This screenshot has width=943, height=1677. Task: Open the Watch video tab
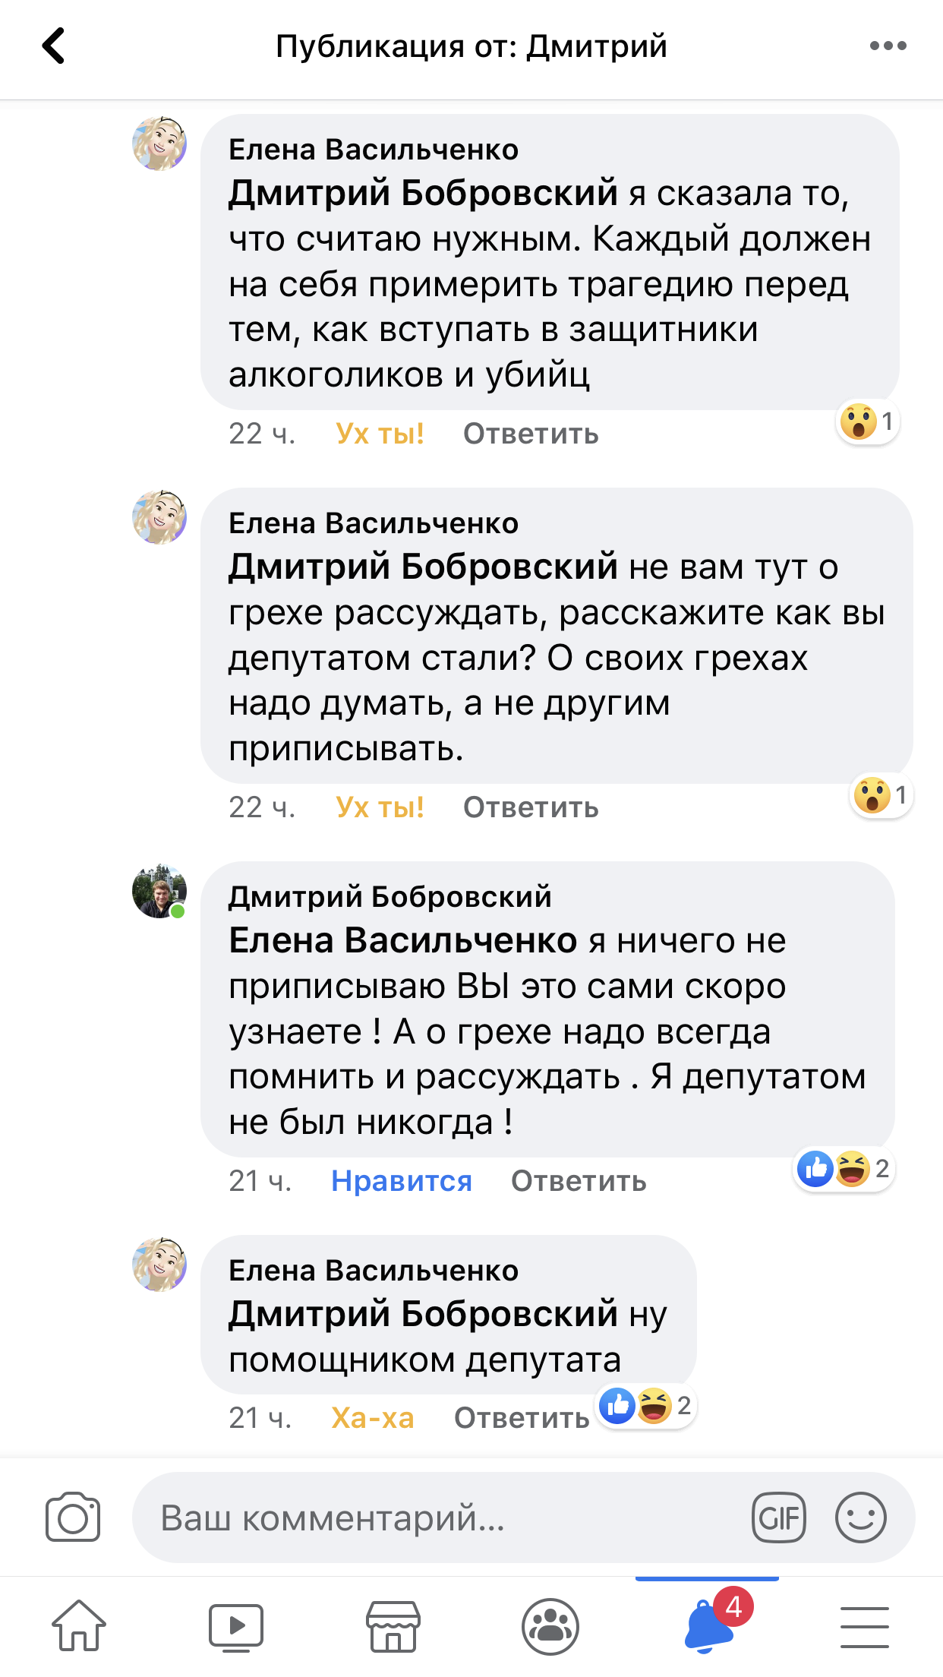pyautogui.click(x=236, y=1626)
